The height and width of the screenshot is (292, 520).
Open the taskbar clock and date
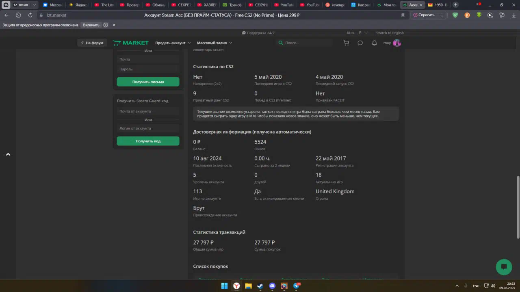507,286
